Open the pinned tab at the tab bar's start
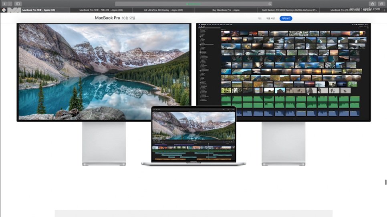 (x=4, y=10)
